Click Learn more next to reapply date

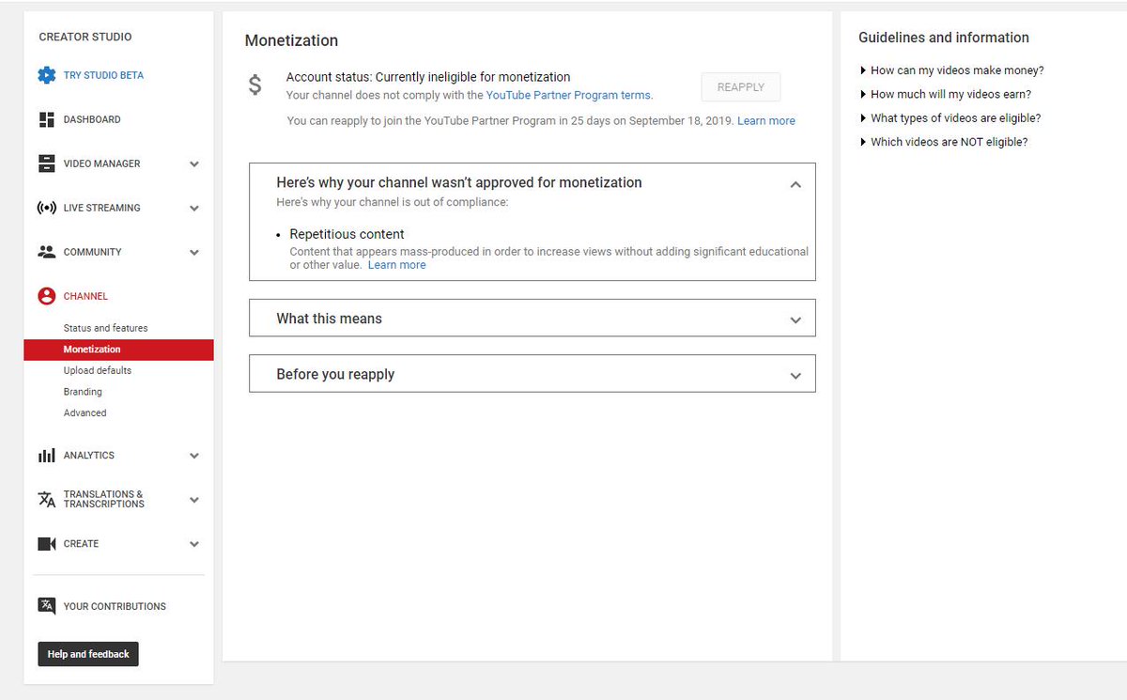click(x=766, y=121)
